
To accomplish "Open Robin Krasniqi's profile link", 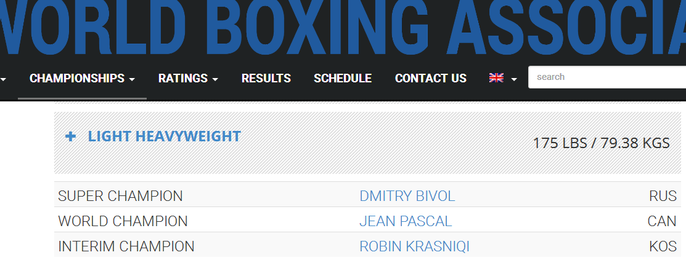I will [x=414, y=246].
